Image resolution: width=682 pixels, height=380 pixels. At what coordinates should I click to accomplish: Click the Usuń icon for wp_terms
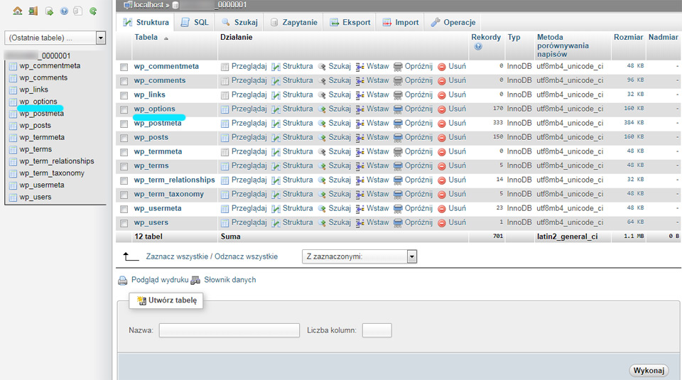[442, 166]
